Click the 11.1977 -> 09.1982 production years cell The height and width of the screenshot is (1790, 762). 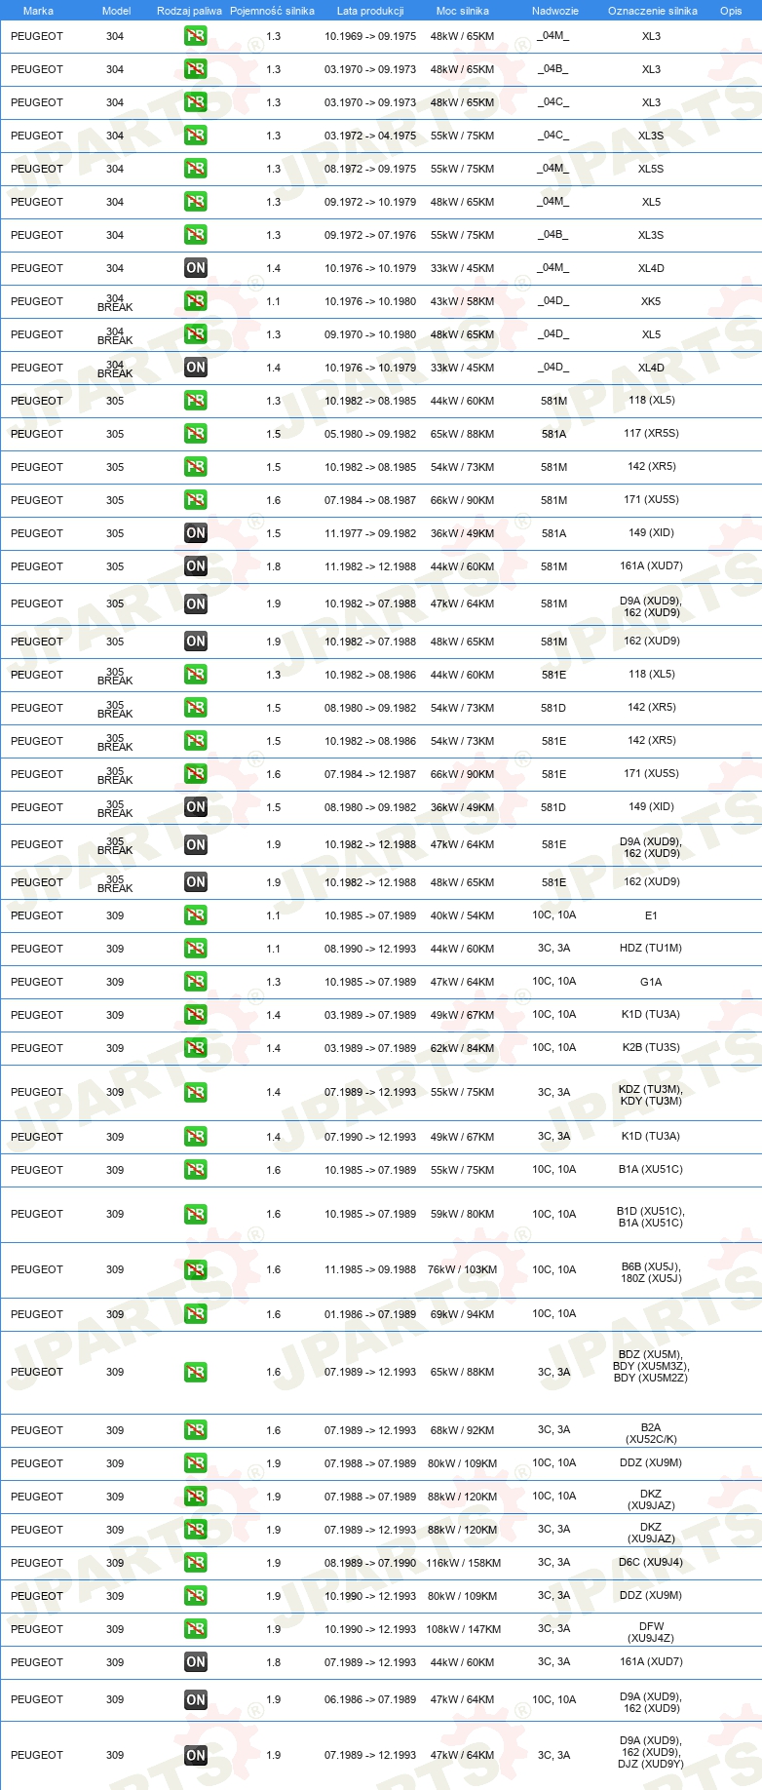(x=370, y=533)
